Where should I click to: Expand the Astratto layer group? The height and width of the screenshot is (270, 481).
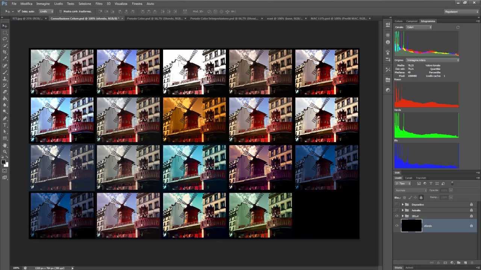click(402, 210)
